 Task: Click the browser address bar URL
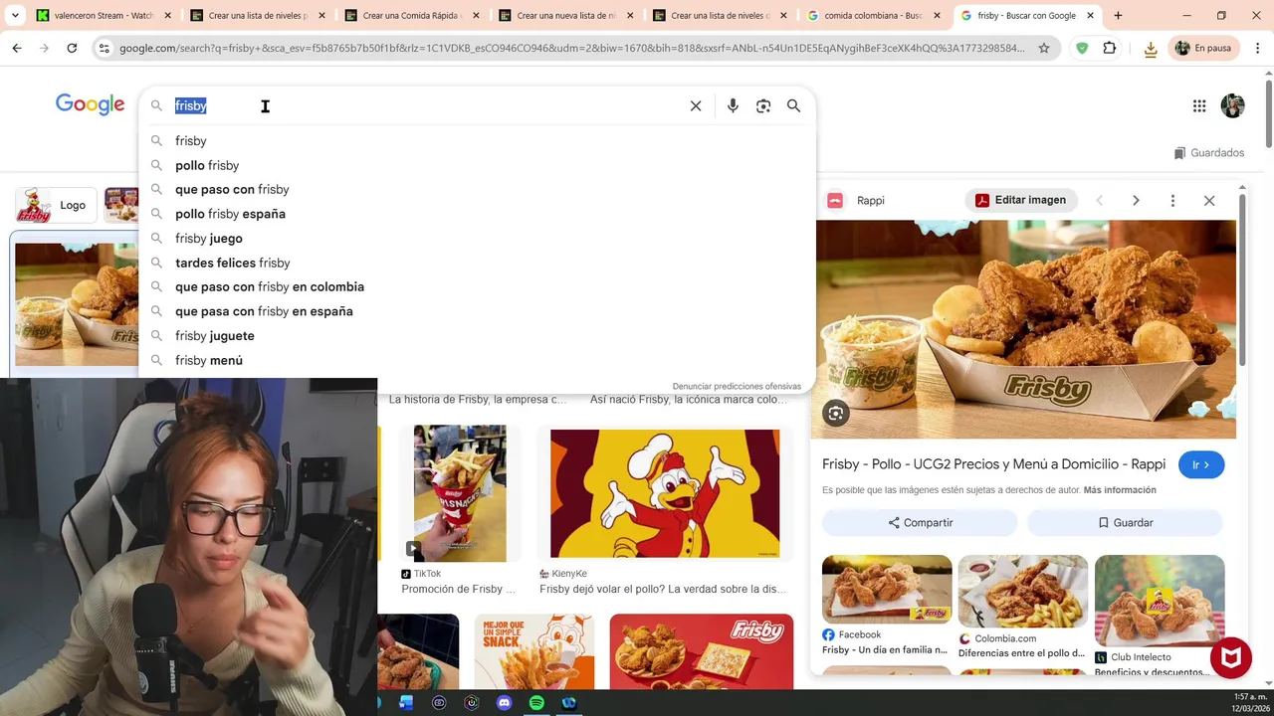click(x=571, y=48)
